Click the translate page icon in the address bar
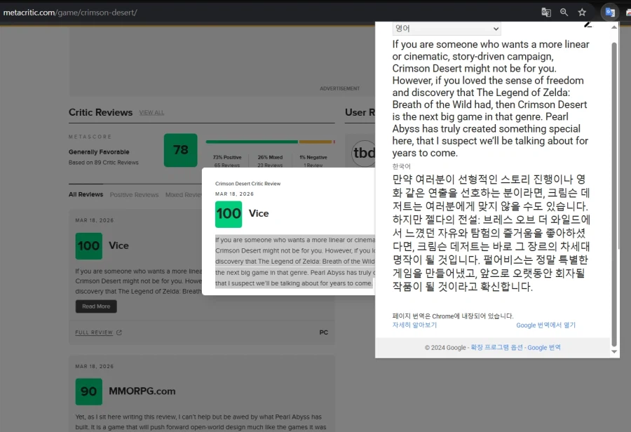 (546, 12)
